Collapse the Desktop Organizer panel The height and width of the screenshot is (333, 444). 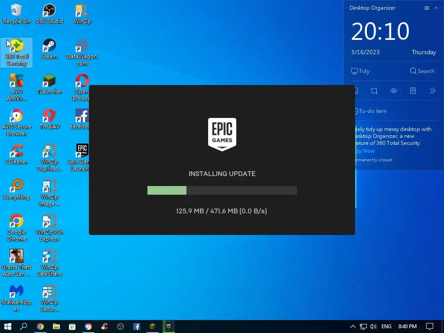click(x=436, y=8)
